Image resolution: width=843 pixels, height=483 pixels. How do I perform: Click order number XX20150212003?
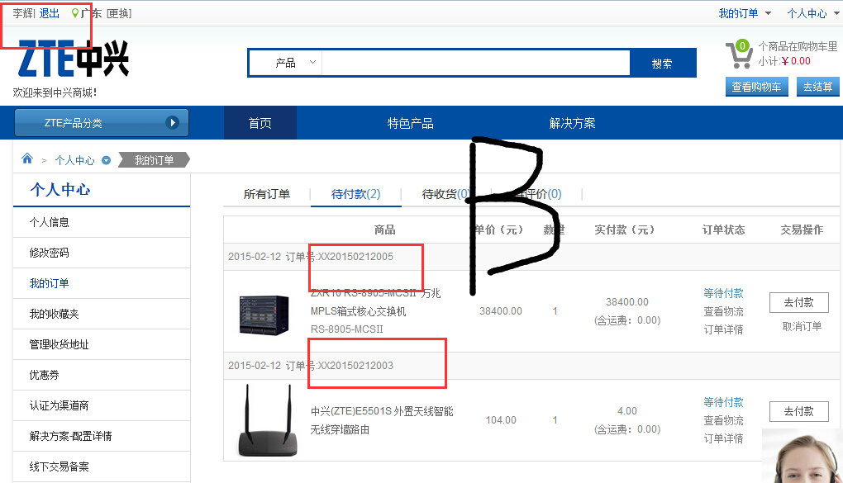(x=355, y=365)
